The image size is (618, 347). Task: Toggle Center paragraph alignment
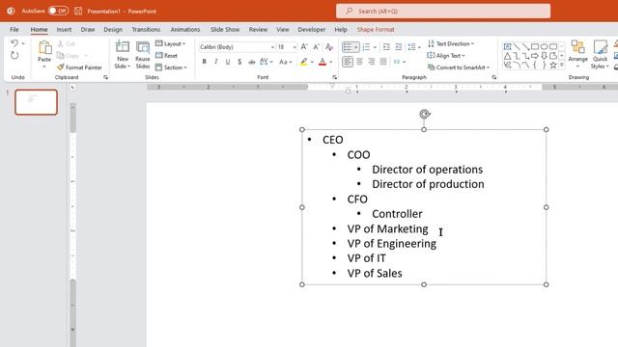(359, 62)
